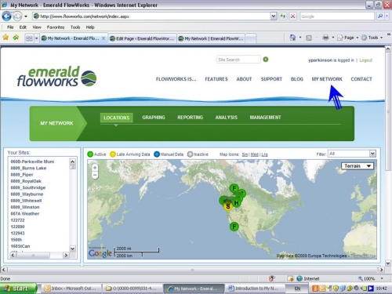This screenshot has height=294, width=392.
Task: Go back using the browser Back arrow
Action: pos(6,16)
